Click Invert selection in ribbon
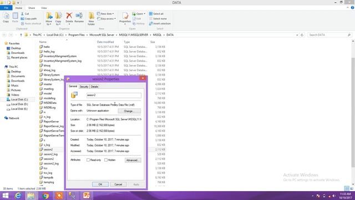Image resolution: width=355 pixels, height=200 pixels. pos(160,23)
